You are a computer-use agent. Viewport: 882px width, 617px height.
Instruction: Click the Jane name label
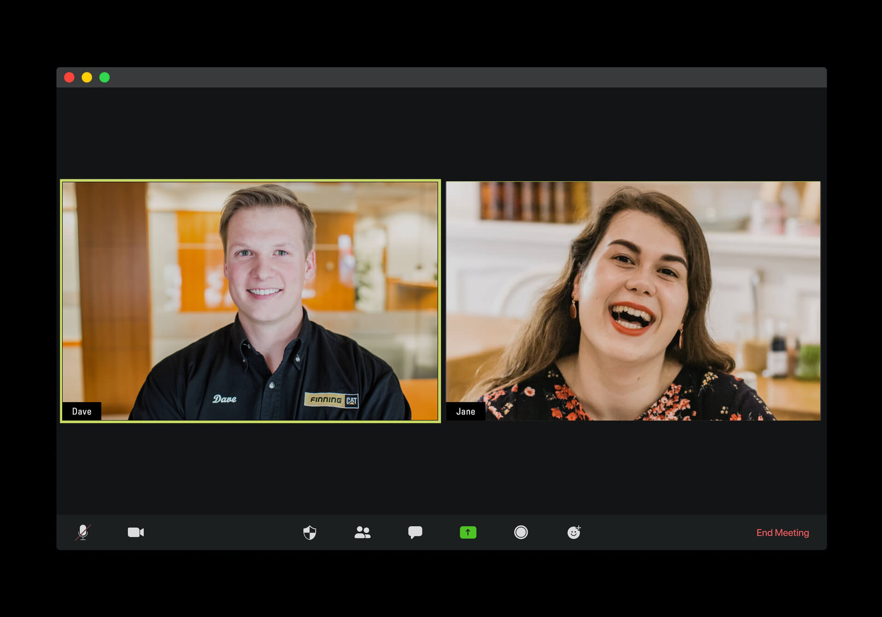pos(465,411)
